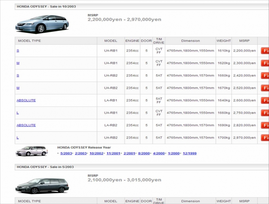
Task: Click the LA-RB2 model cell
Action: (111, 125)
